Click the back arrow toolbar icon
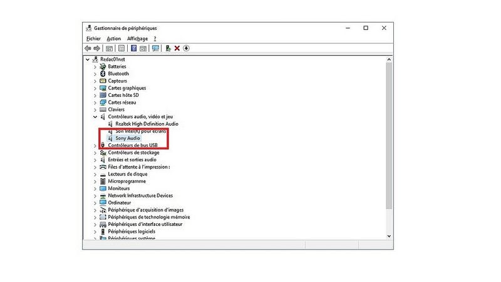The image size is (501, 282). pyautogui.click(x=88, y=48)
